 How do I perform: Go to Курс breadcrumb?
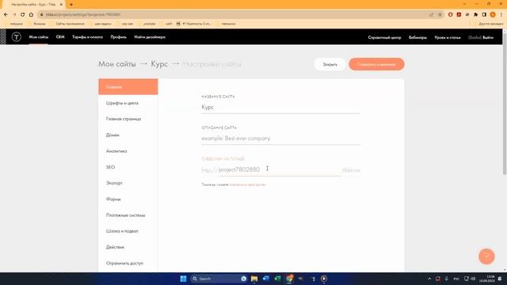click(x=159, y=64)
